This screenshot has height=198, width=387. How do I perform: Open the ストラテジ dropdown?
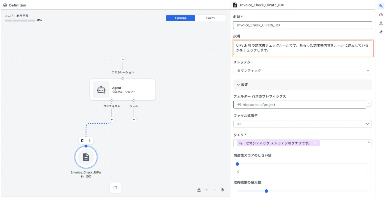point(302,71)
